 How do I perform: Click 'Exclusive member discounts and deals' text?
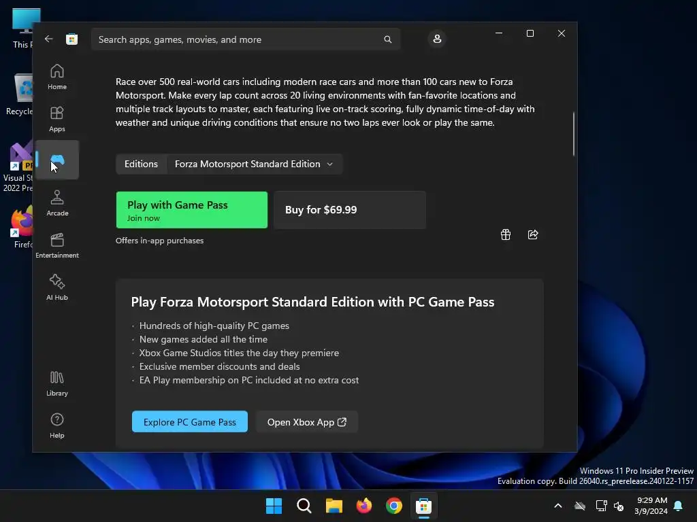(220, 366)
